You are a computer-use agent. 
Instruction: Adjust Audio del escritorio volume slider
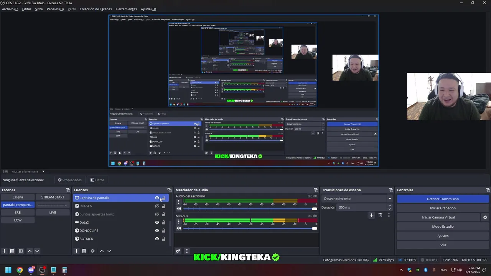pyautogui.click(x=250, y=209)
